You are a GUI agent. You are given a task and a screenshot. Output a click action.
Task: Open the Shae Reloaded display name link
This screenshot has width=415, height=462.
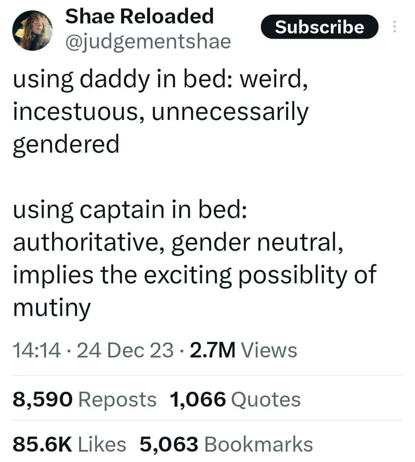click(139, 17)
